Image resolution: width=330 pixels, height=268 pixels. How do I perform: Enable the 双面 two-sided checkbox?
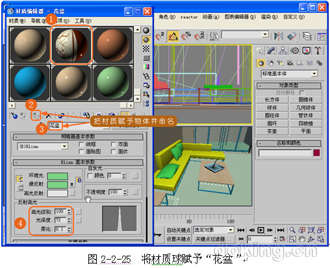113,144
